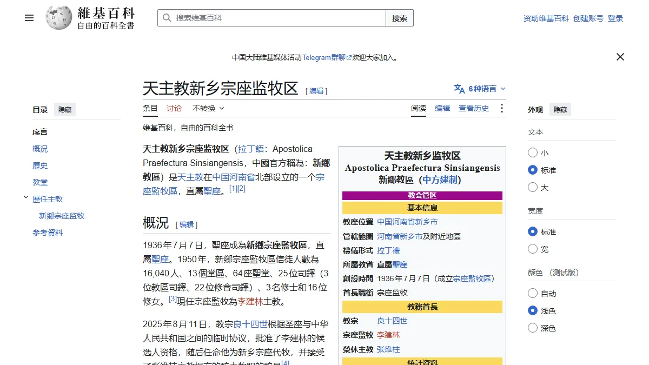Viewport: 649px width, 365px height.
Task: Click external link icon after Telegram群聊
Action: click(349, 57)
